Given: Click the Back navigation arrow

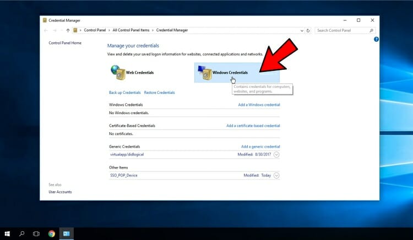Looking at the screenshot, I should tap(46, 31).
